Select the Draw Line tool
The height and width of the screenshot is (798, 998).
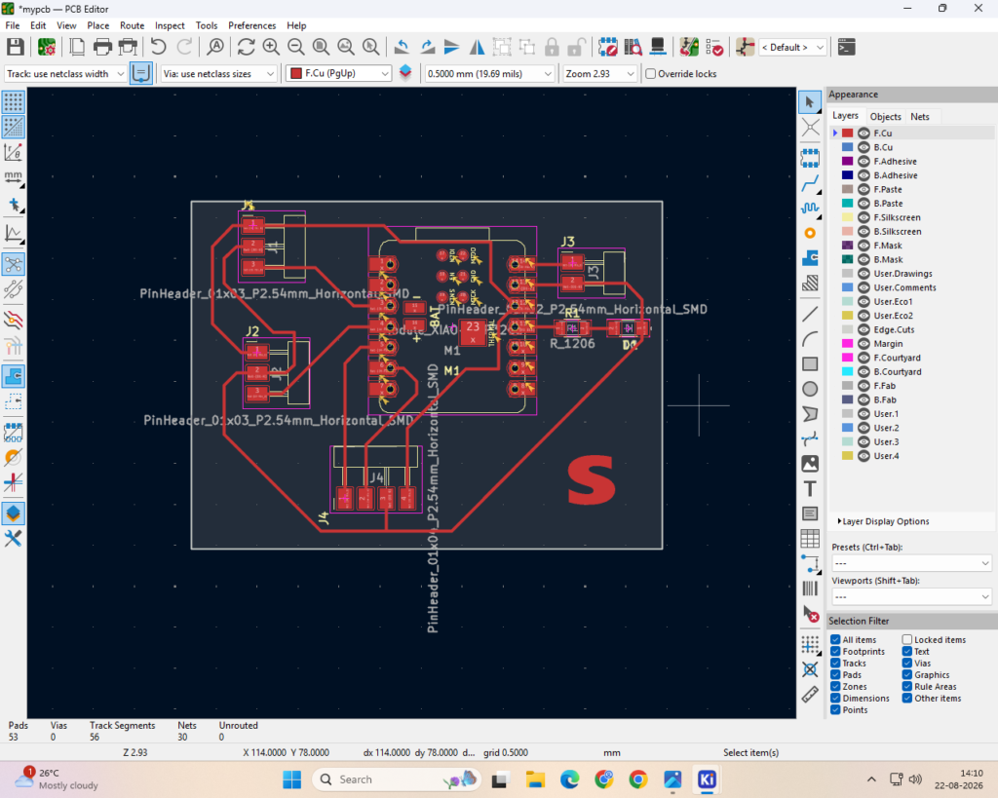(x=810, y=314)
